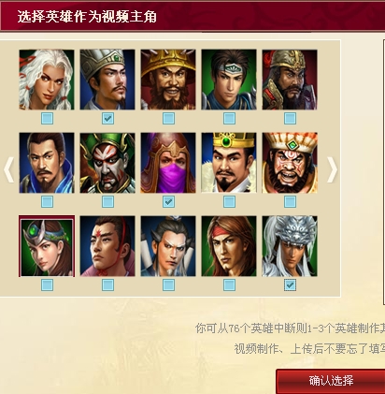Uncheck the box under the wolf-helmet hero
385x394 pixels.
[290, 285]
